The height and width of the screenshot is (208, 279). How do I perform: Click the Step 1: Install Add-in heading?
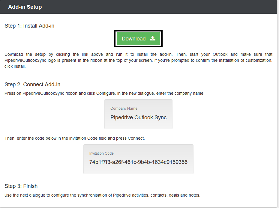[x=29, y=26]
